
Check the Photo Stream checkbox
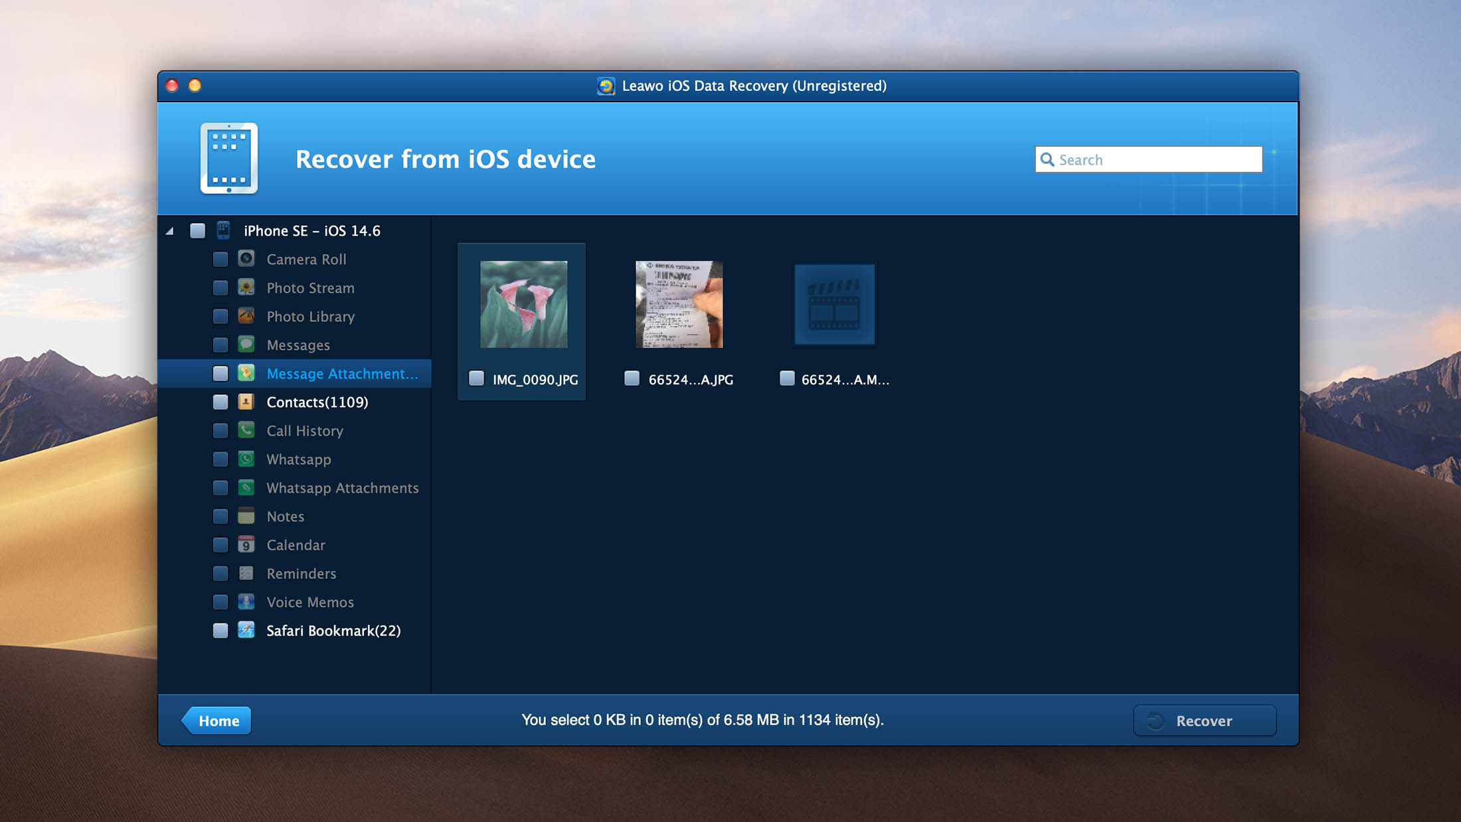(220, 288)
